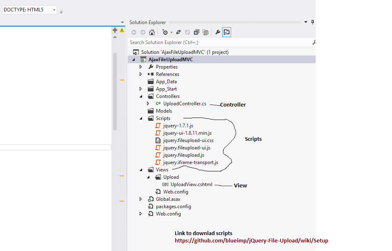The height and width of the screenshot is (251, 392).
Task: Click the editor split window handle
Action: point(115,30)
